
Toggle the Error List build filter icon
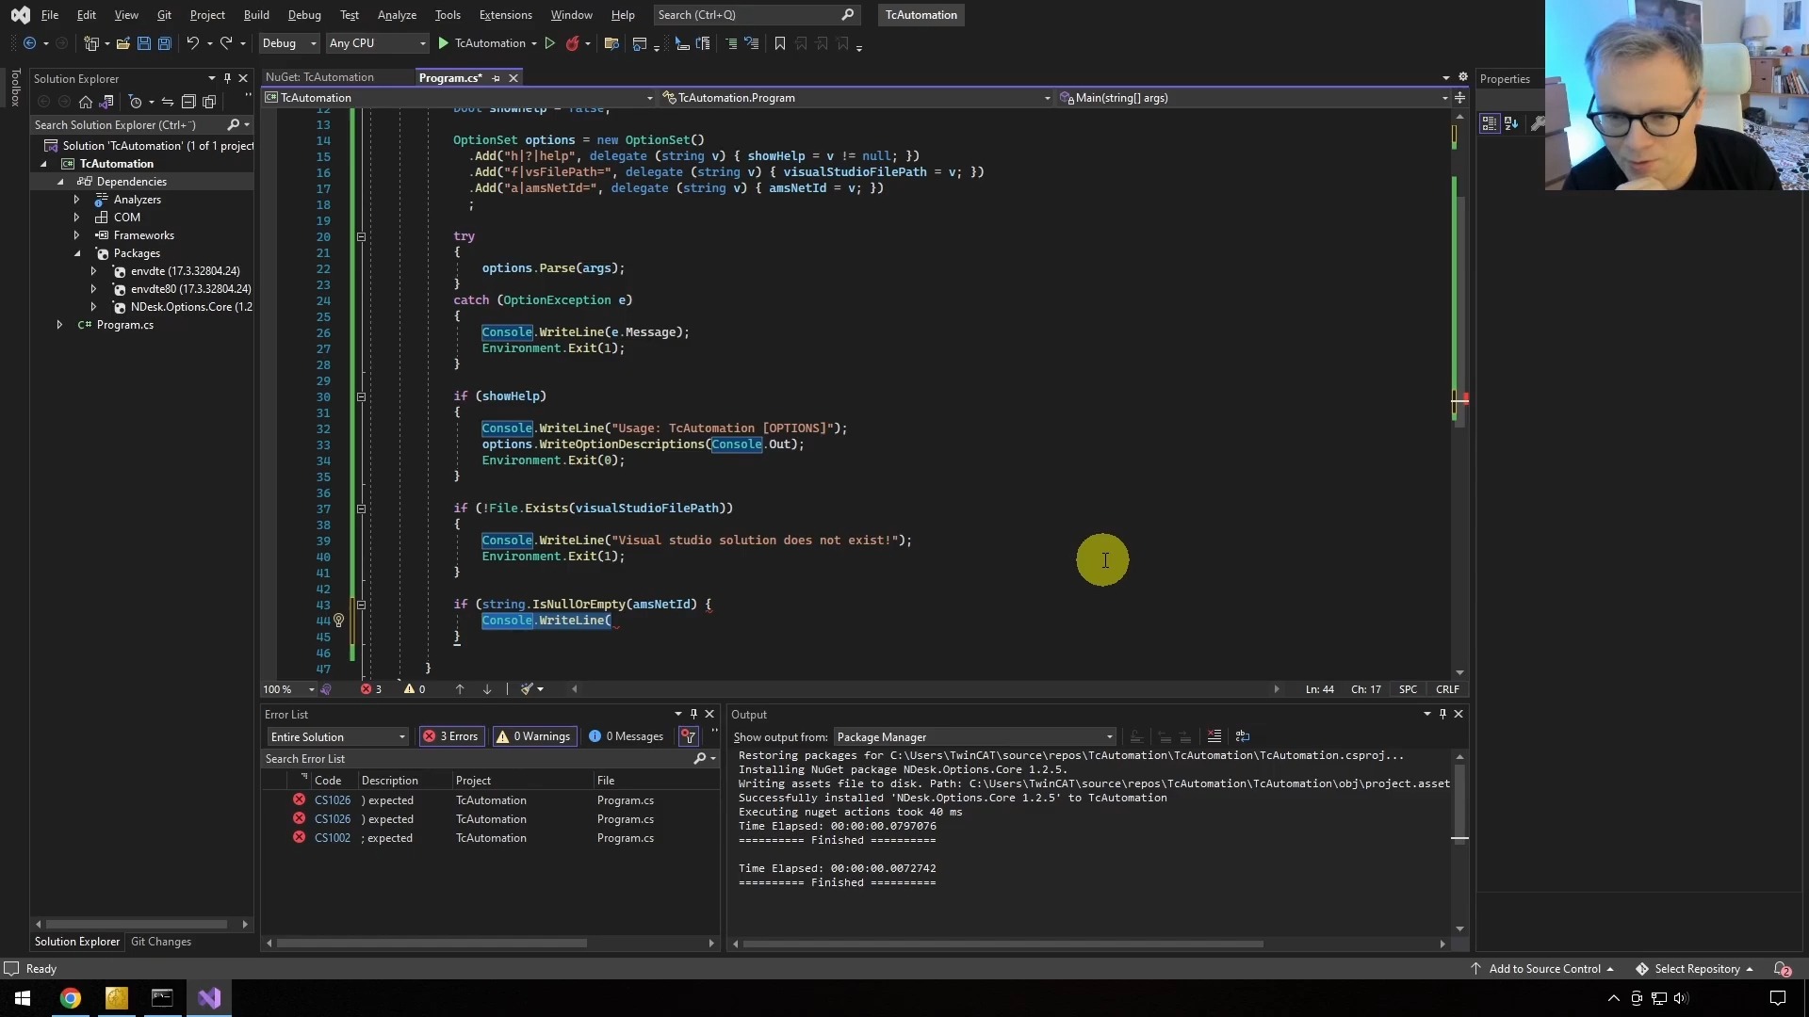689,736
